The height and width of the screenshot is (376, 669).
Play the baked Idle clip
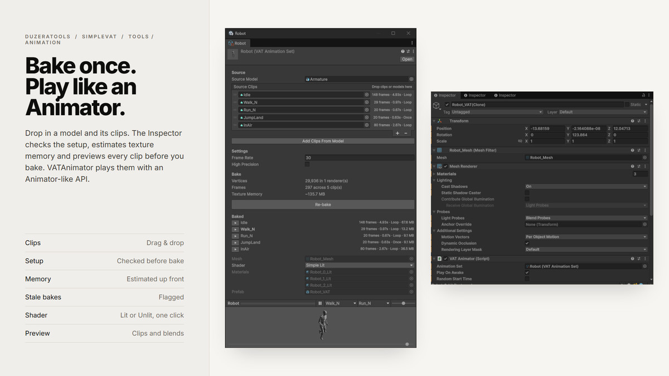coord(235,223)
